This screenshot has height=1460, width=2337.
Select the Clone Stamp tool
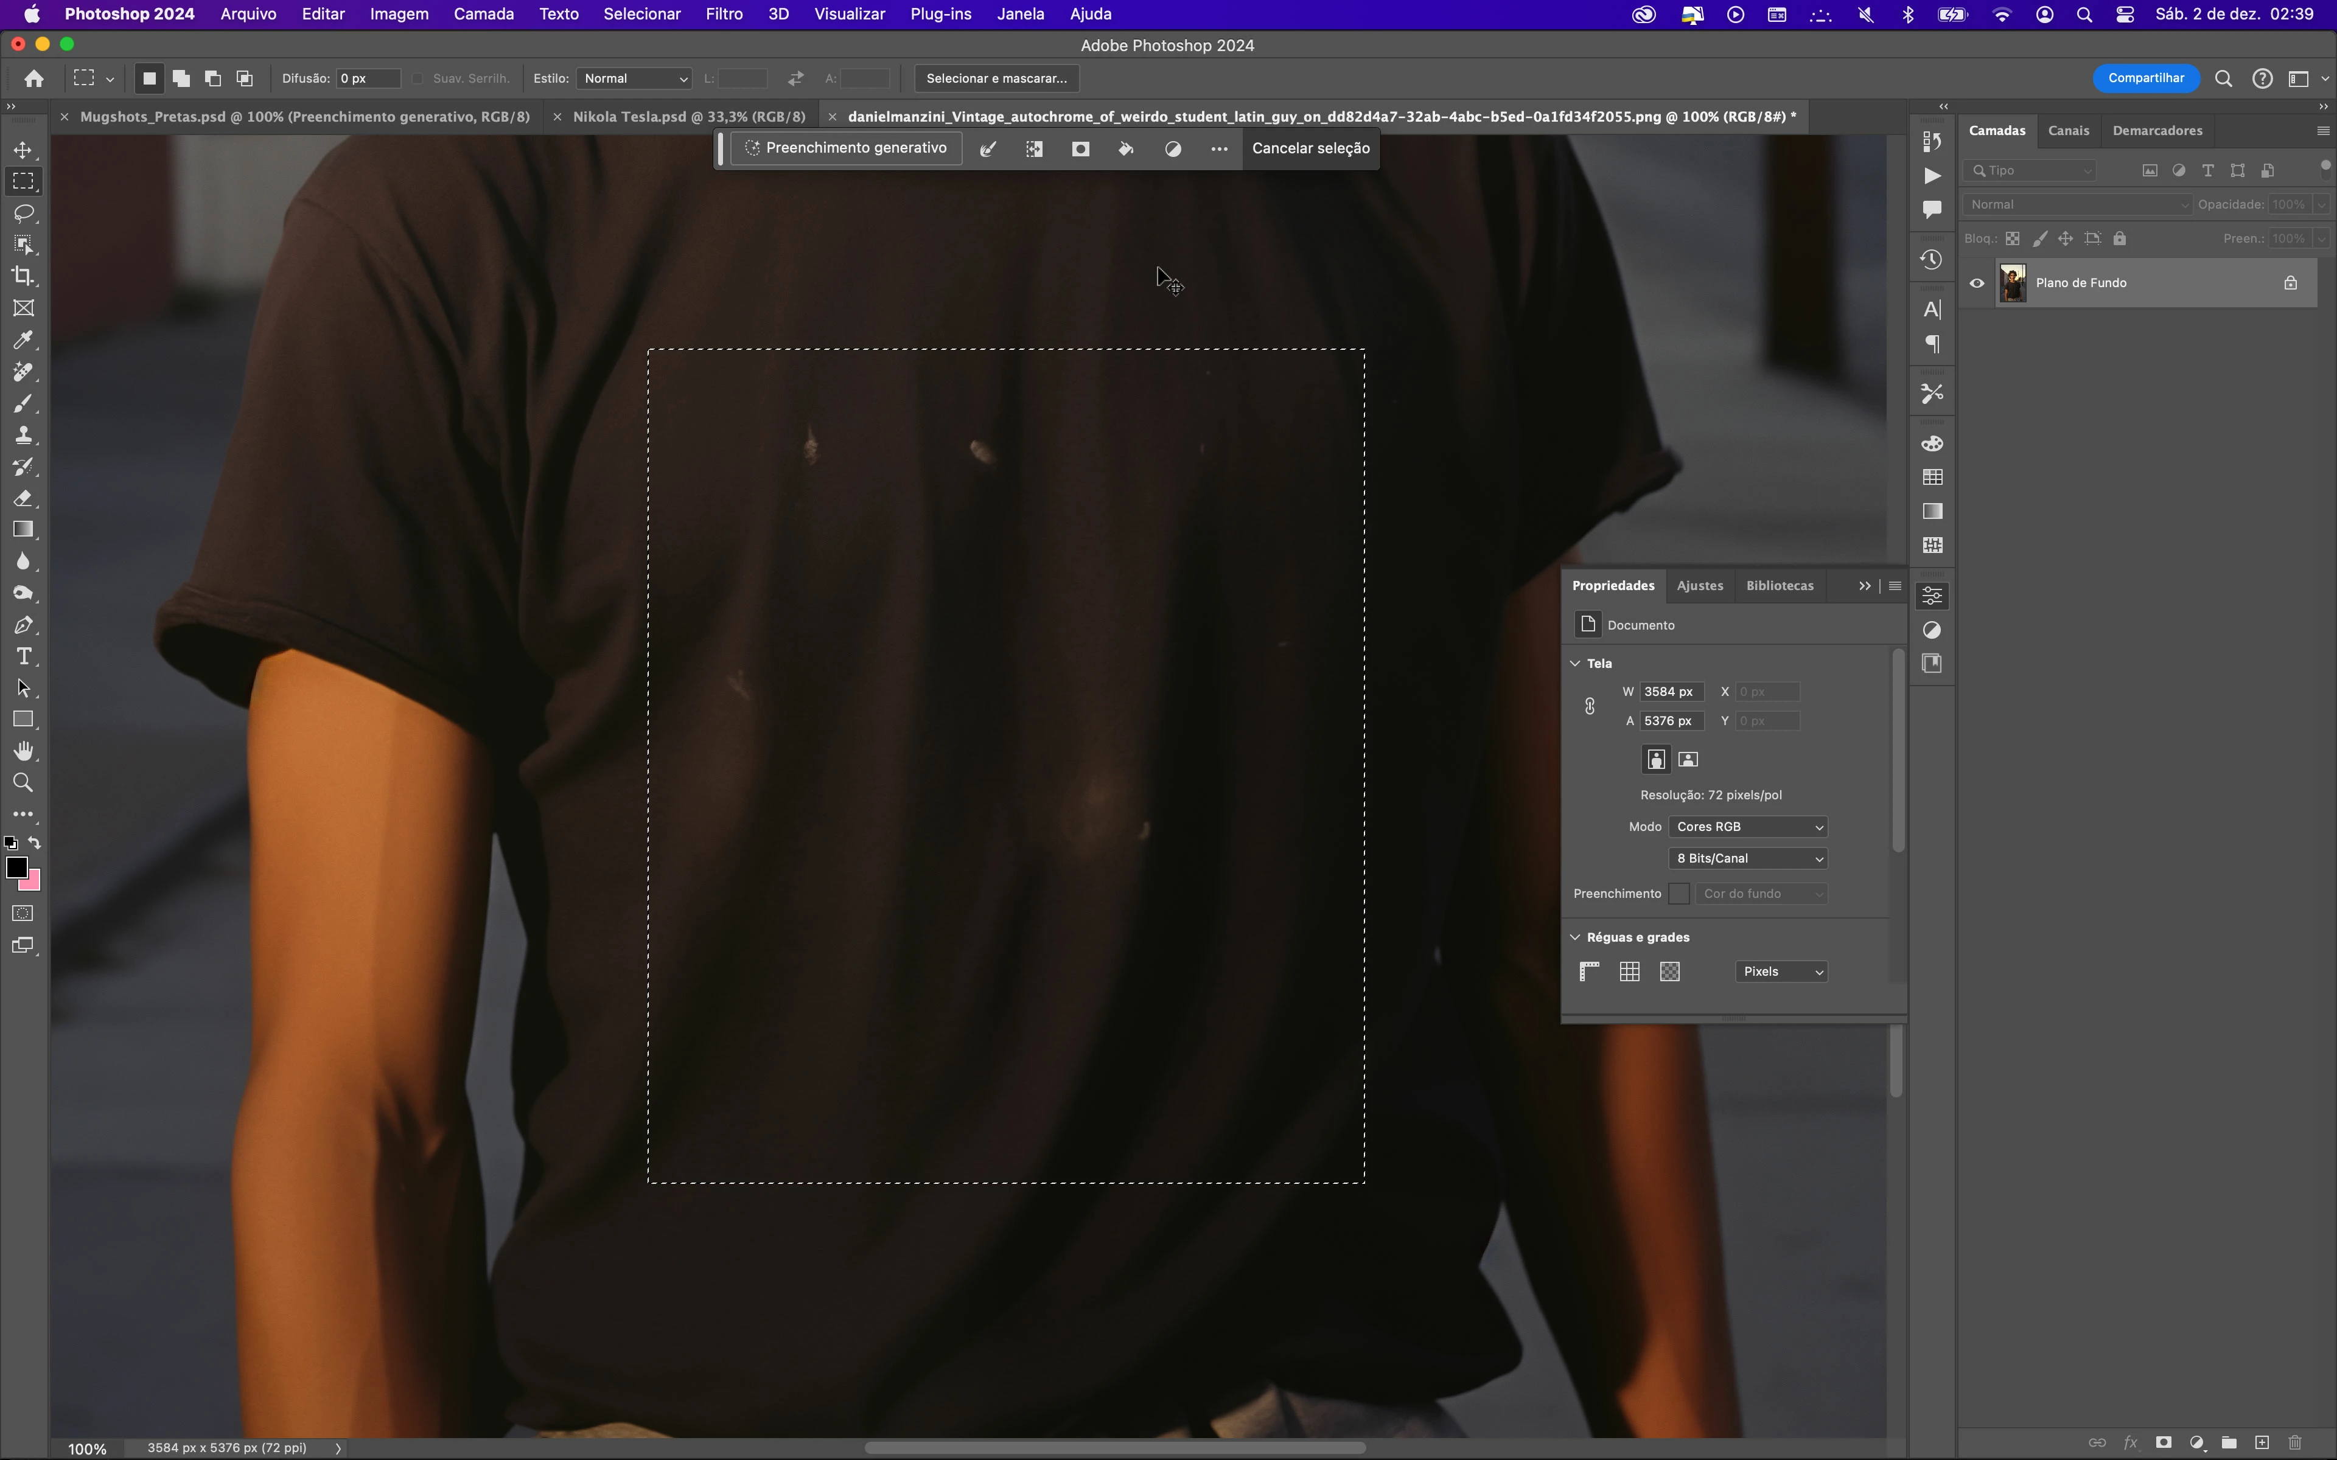tap(23, 434)
